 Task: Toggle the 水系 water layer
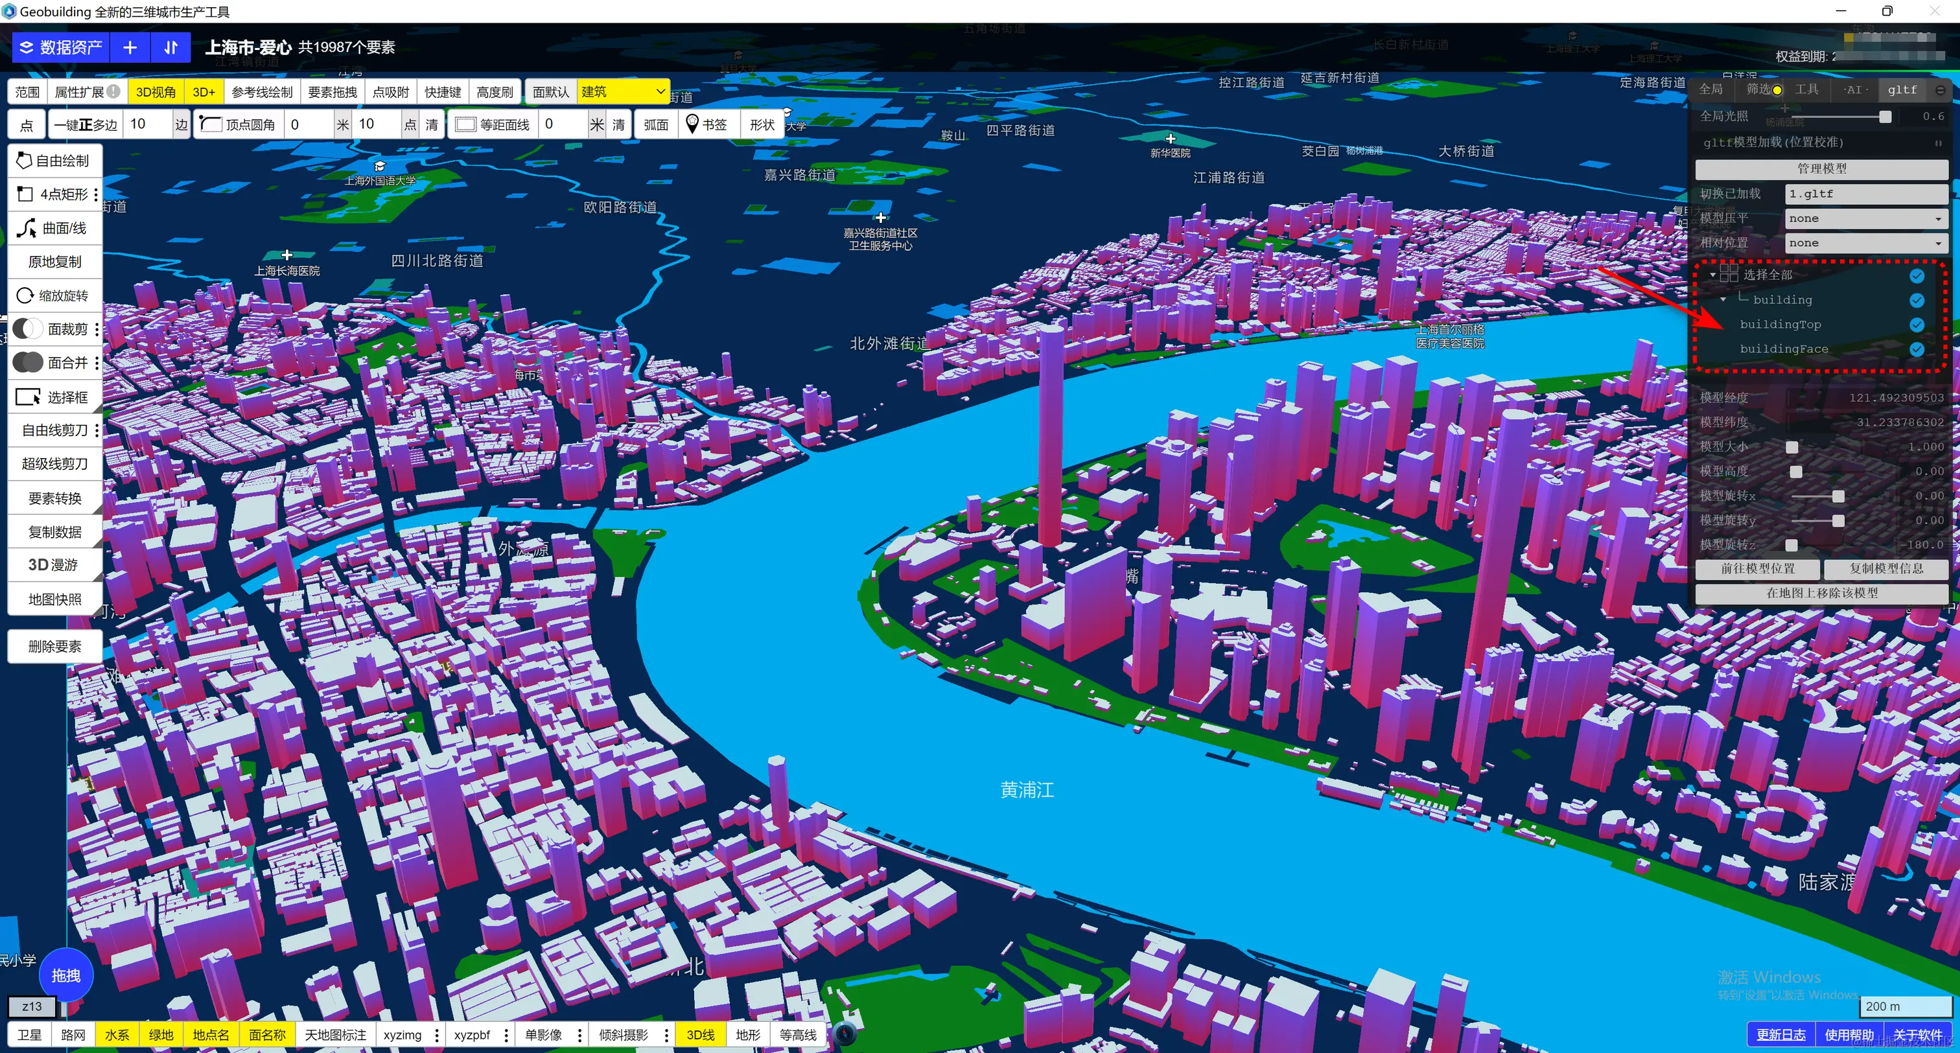coord(117,1035)
